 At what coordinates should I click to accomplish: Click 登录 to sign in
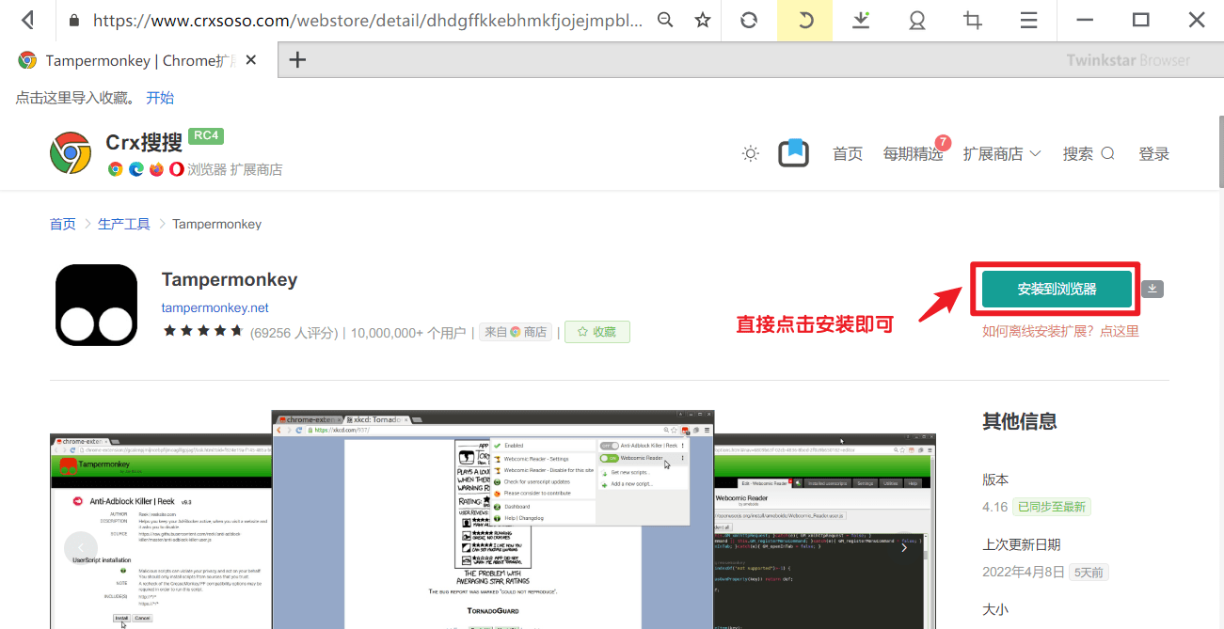click(x=1154, y=154)
